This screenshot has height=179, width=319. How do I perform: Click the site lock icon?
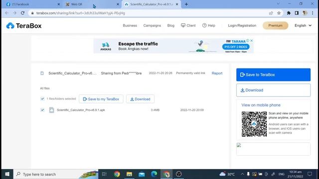32,13
